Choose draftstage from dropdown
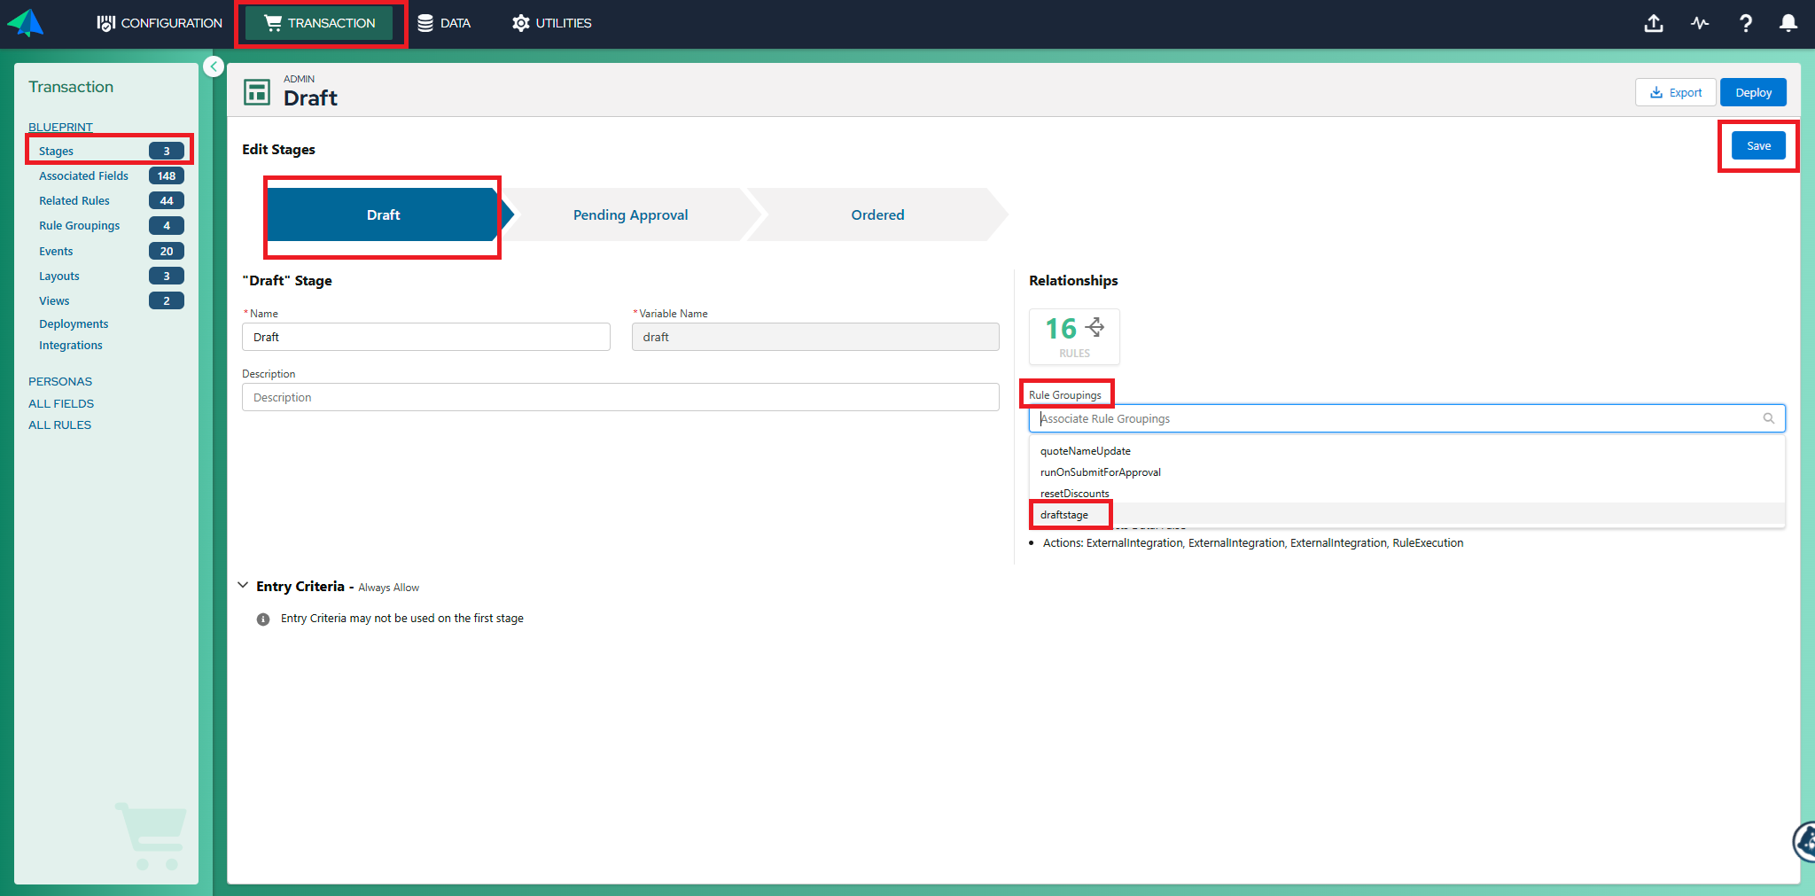The image size is (1815, 896). tap(1406, 515)
